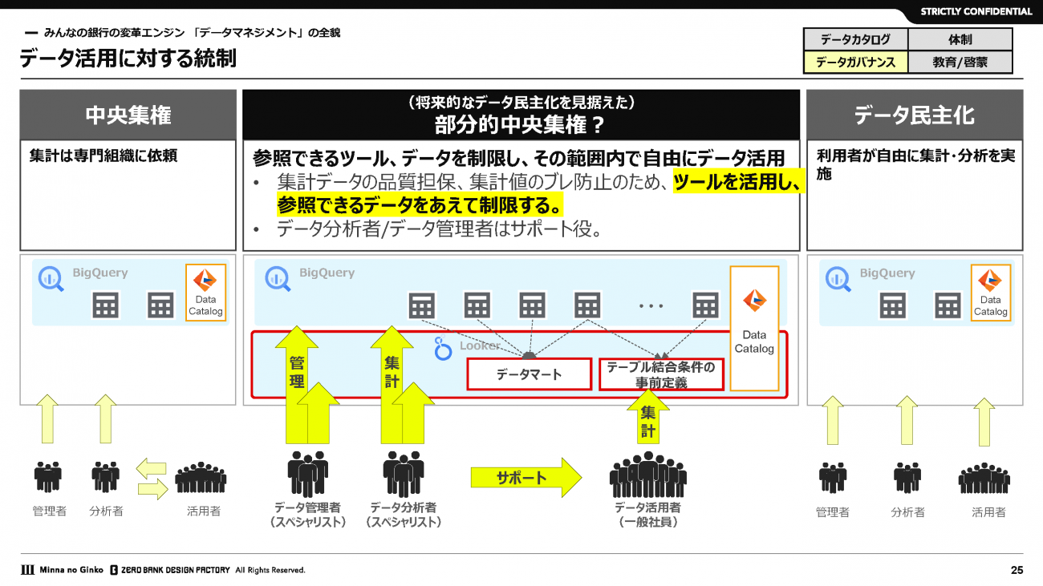1043x586 pixels.
Task: Open the データカタログ tab
Action: tap(855, 39)
